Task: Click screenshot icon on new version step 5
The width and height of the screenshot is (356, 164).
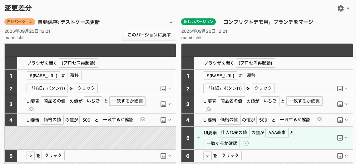Action: pos(340,138)
